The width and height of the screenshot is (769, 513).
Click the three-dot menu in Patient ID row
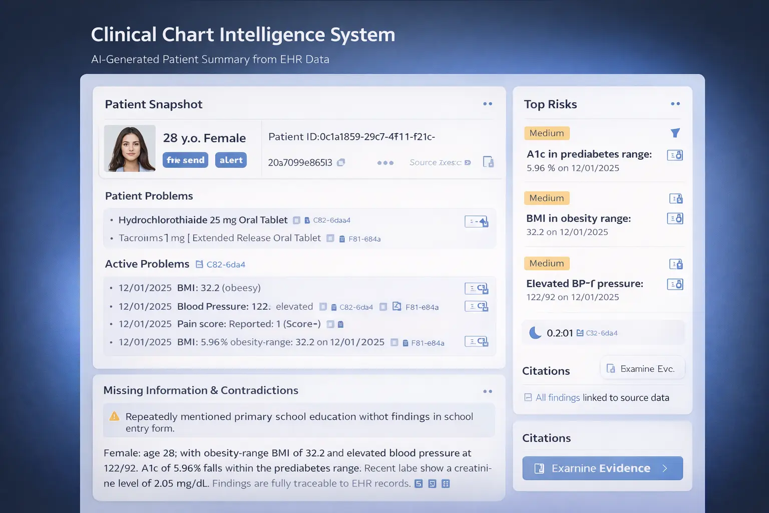385,163
